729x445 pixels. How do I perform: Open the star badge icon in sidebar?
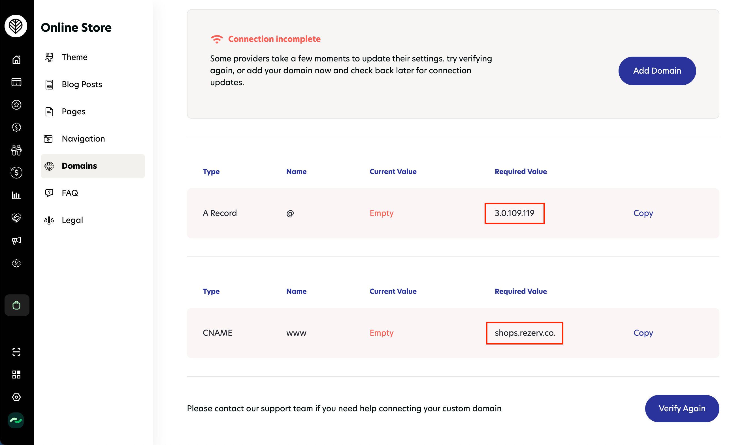pyautogui.click(x=16, y=105)
